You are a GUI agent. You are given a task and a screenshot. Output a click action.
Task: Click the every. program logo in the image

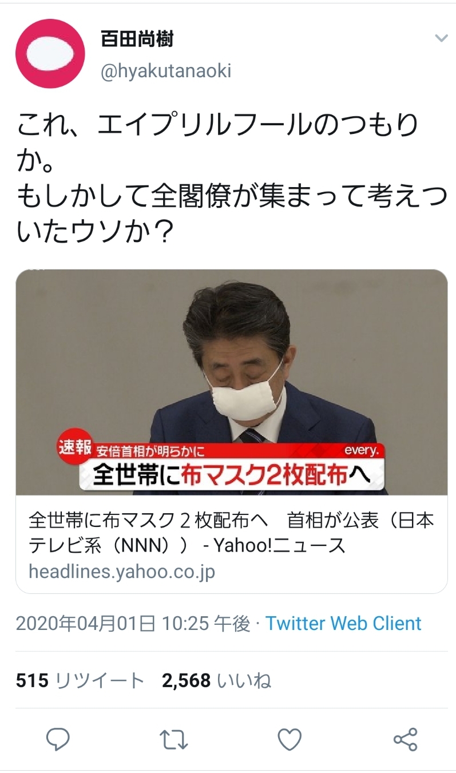[x=362, y=451]
